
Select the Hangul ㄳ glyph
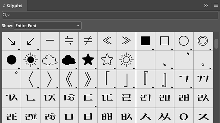[x=12, y=98]
